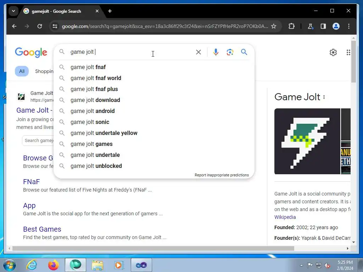This screenshot has width=363, height=272.
Task: Bookmark this page with the star
Action: coord(274,26)
